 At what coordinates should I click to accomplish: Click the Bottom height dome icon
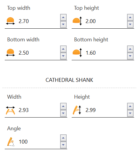click(x=77, y=53)
